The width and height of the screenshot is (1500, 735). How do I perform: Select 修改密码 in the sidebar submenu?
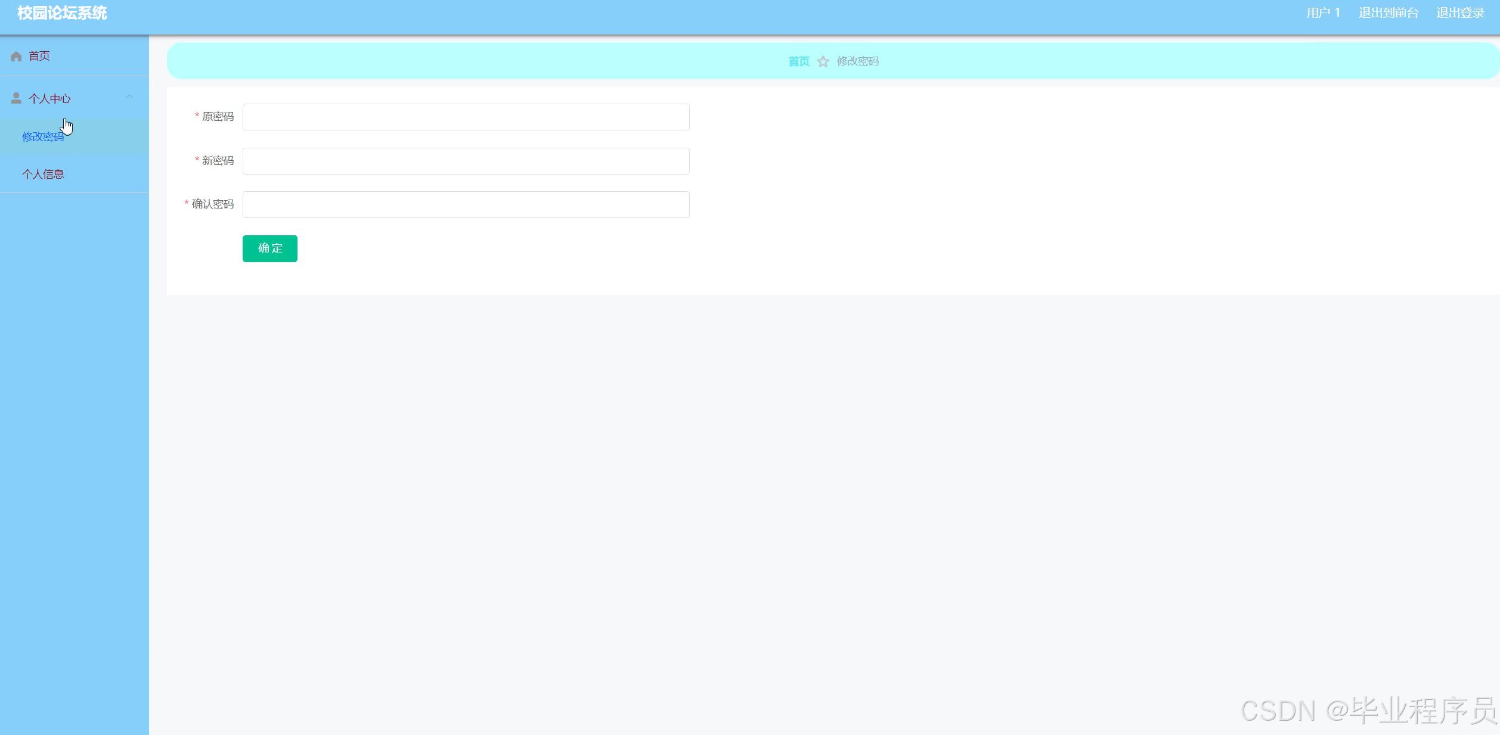click(x=42, y=137)
